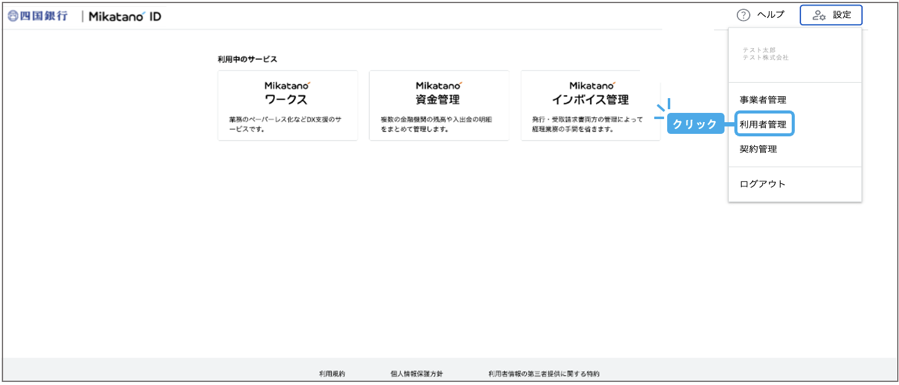Select 契約管理 from settings menu

pyautogui.click(x=758, y=149)
